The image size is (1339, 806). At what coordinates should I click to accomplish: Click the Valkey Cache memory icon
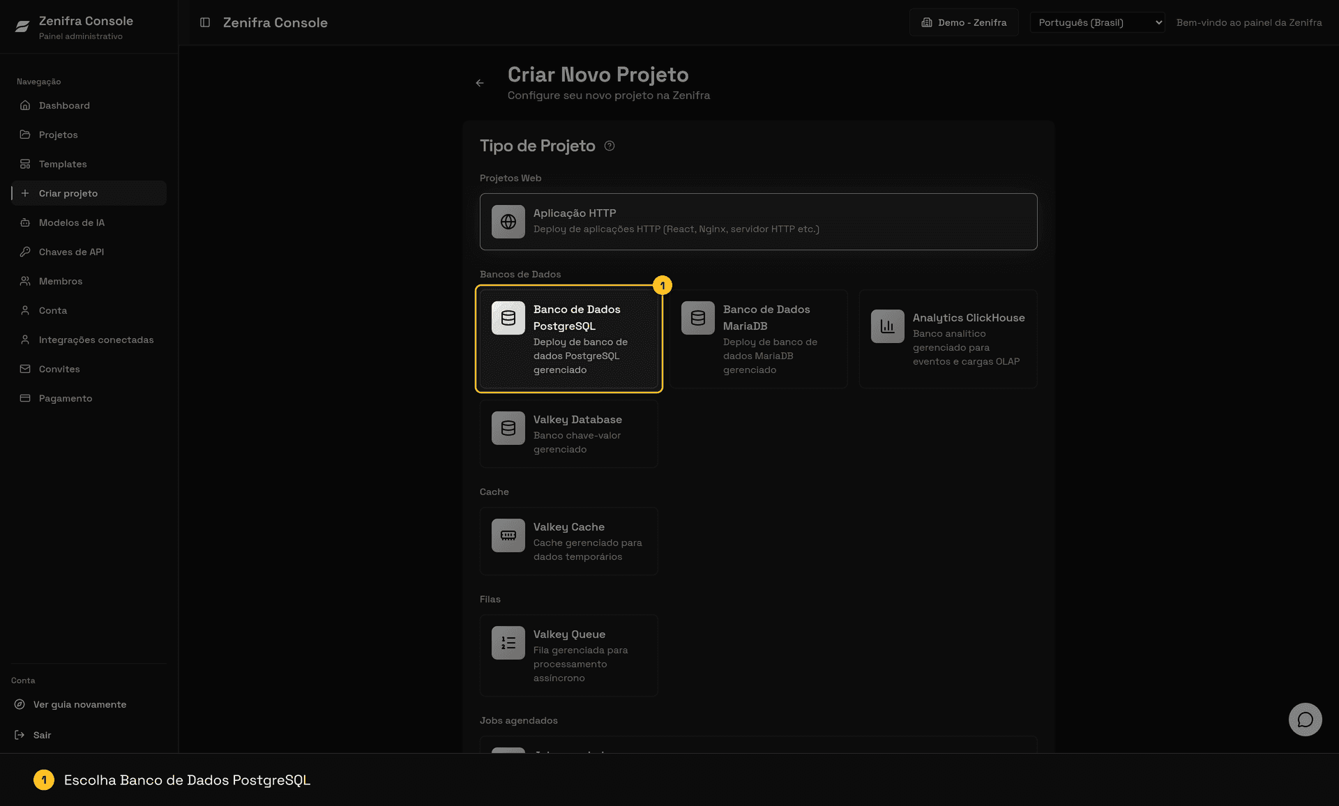tap(508, 535)
